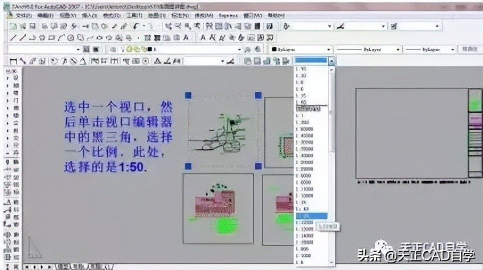
Task: Click the Help question mark icon
Action: point(269,27)
